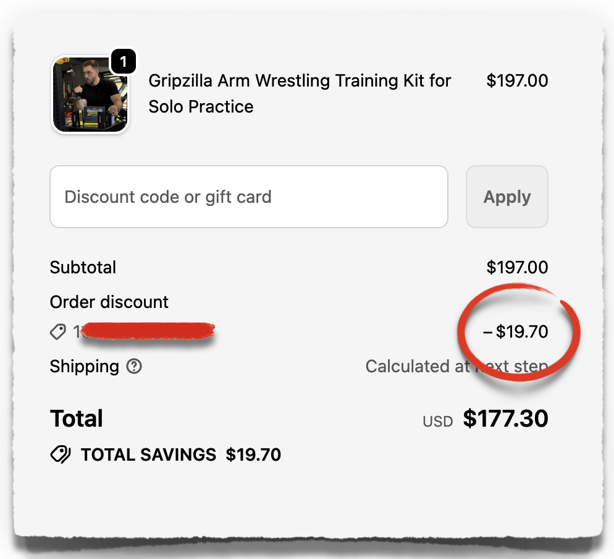The height and width of the screenshot is (559, 614).
Task: Expand the Total summary section
Action: point(77,419)
